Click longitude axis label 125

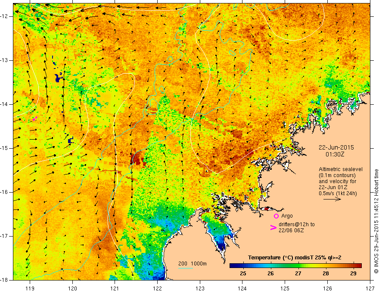click(285, 288)
